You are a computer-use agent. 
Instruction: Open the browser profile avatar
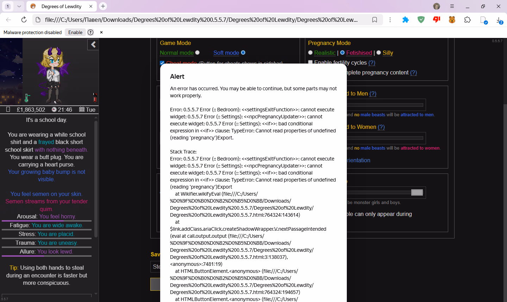pos(437,6)
